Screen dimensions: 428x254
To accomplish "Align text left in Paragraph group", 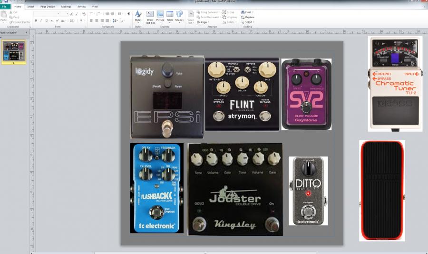I will 91,21.
